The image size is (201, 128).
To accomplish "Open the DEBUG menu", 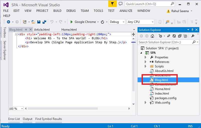I will 71,11.
